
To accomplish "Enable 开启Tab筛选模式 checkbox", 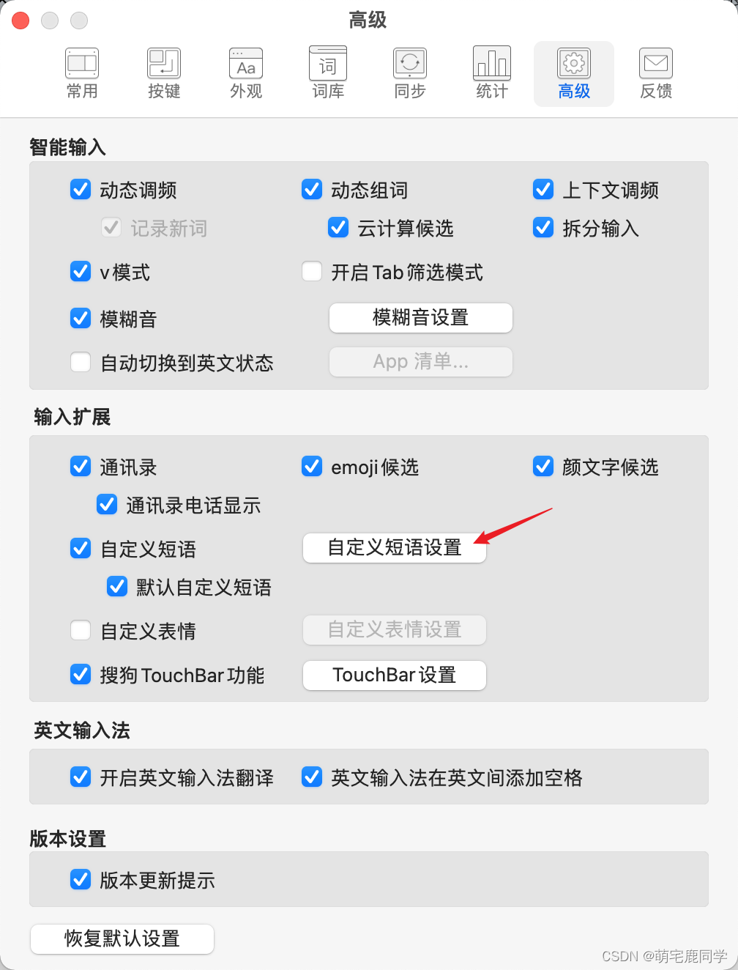I will pyautogui.click(x=312, y=271).
